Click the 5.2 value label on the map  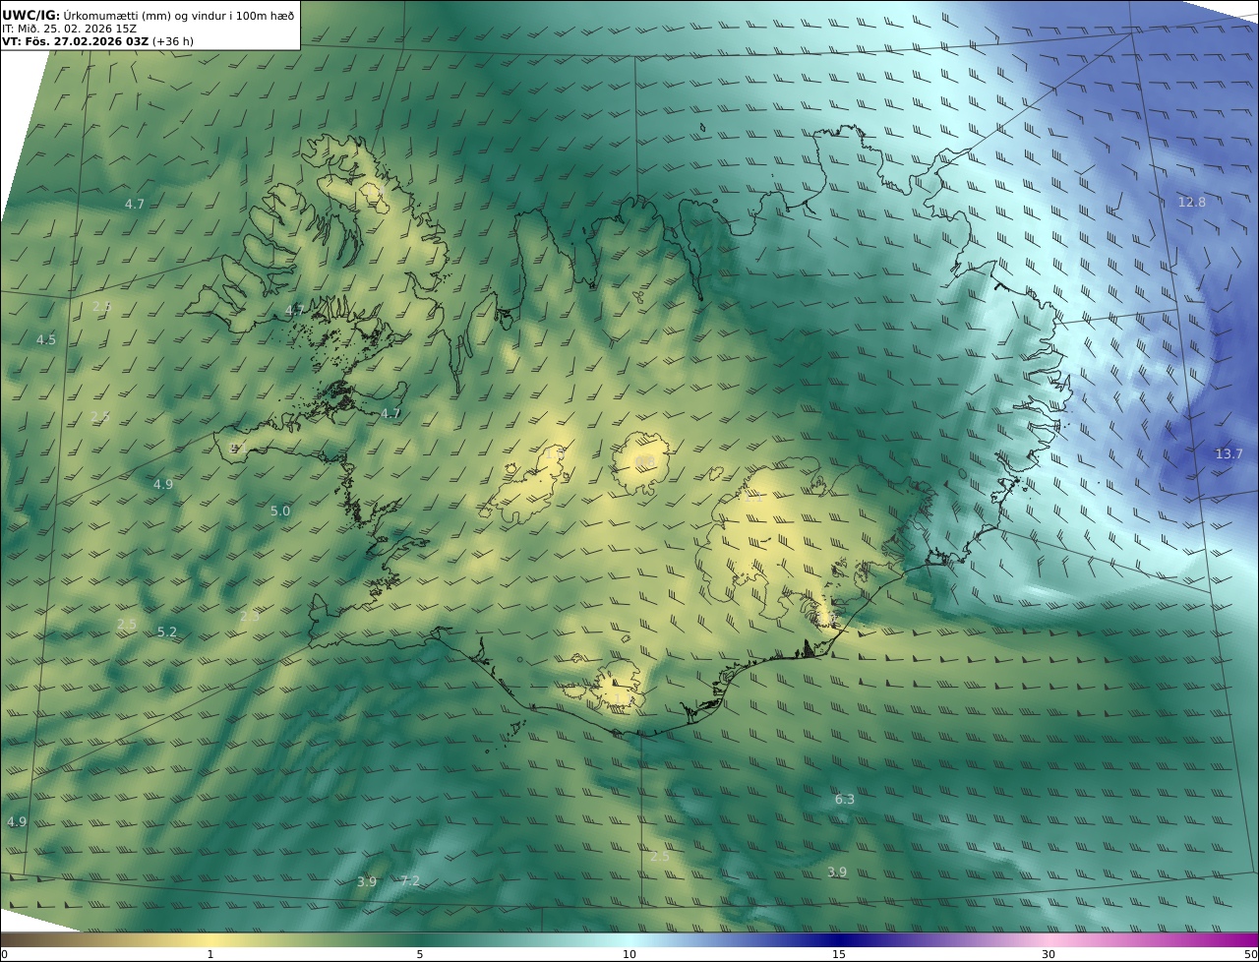pyautogui.click(x=167, y=631)
